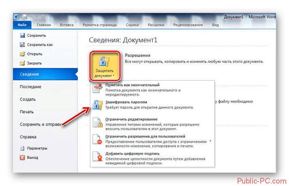Click the Сохранить floppy disk icon
Image resolution: width=289 pixels, height=186 pixels.
[23, 35]
